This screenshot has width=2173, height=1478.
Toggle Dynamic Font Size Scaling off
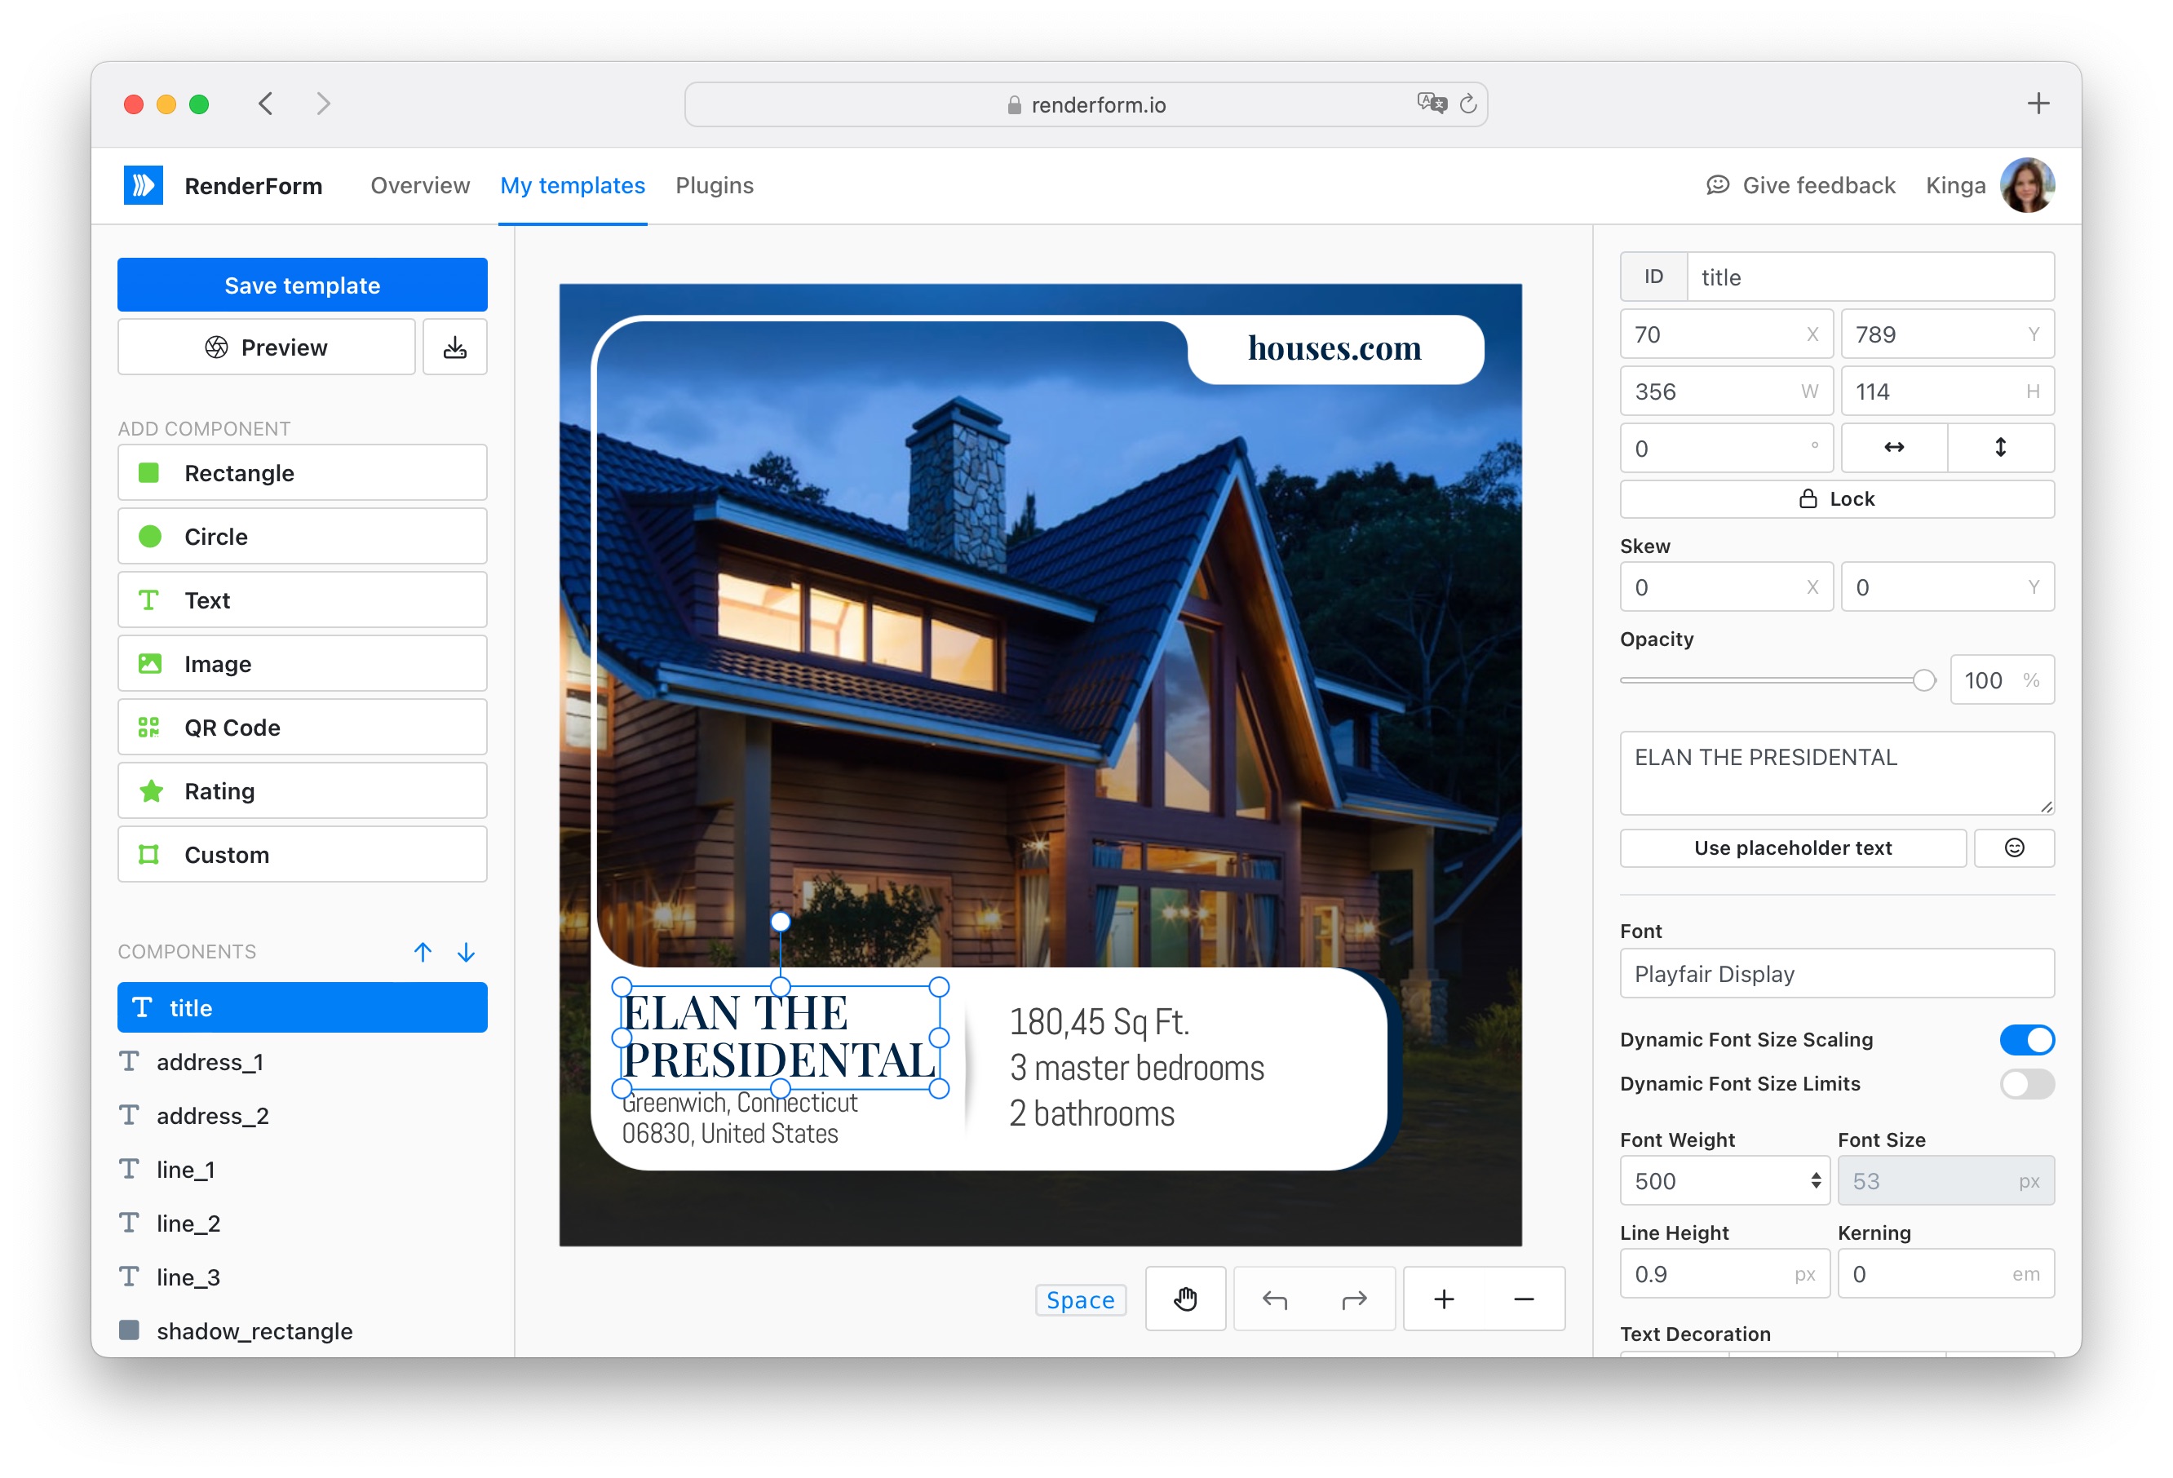click(x=2026, y=1039)
